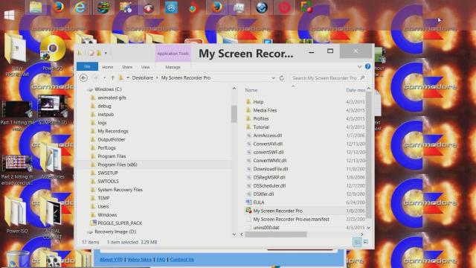Viewport: 476px width, 268px height.
Task: Refresh the current folder view
Action: [x=282, y=78]
